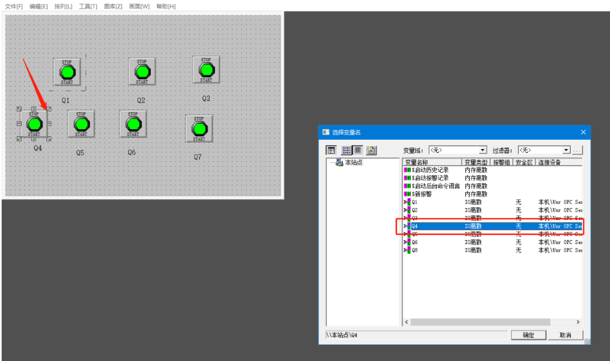Screen dimensions: 610x361
Task: Click the IO icon beside variable Q1
Action: (x=407, y=202)
